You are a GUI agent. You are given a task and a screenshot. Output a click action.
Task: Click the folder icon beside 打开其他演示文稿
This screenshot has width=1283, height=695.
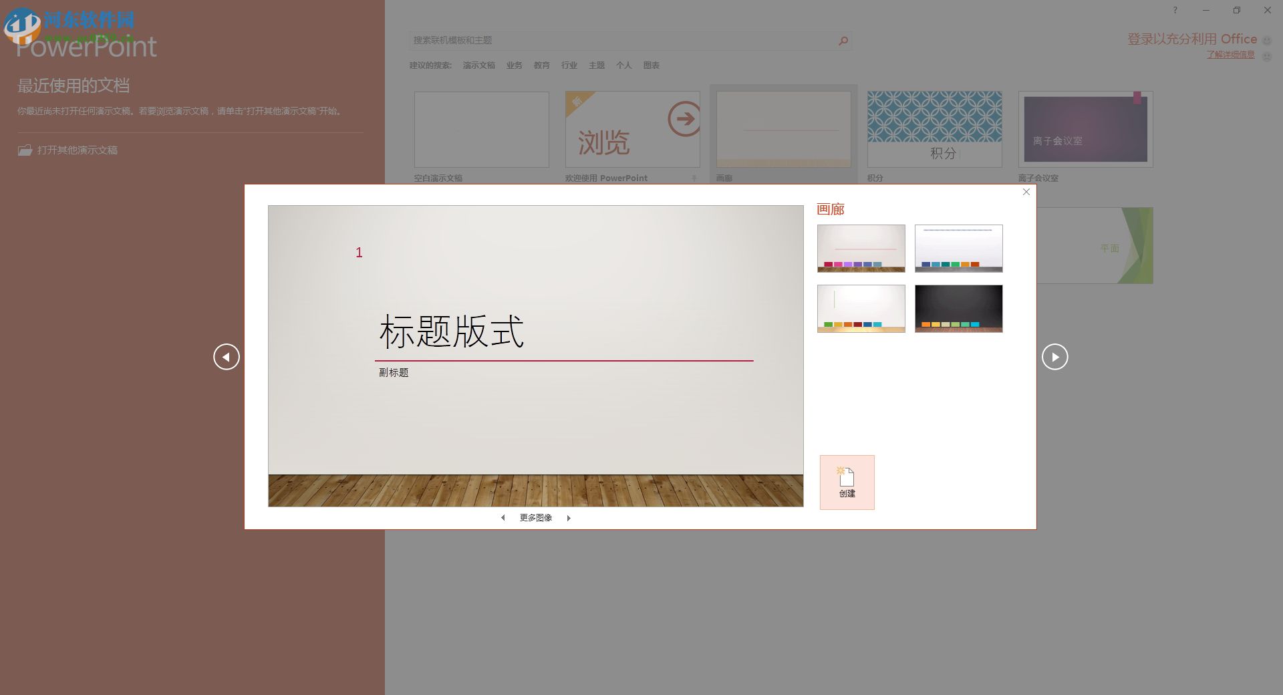[x=25, y=150]
